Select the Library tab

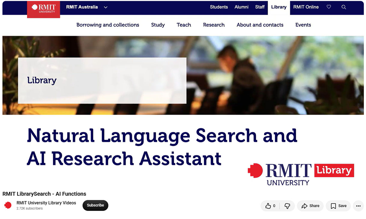pyautogui.click(x=279, y=7)
